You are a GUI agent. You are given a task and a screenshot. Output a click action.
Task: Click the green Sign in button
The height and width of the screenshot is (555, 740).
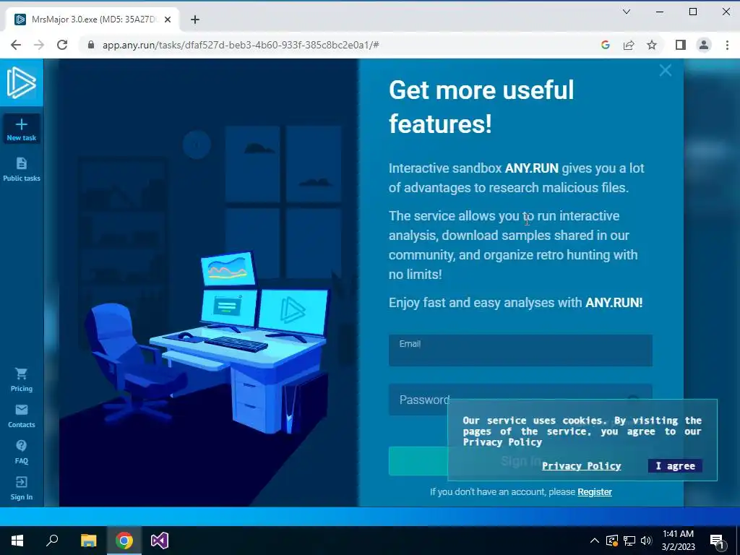coord(418,461)
